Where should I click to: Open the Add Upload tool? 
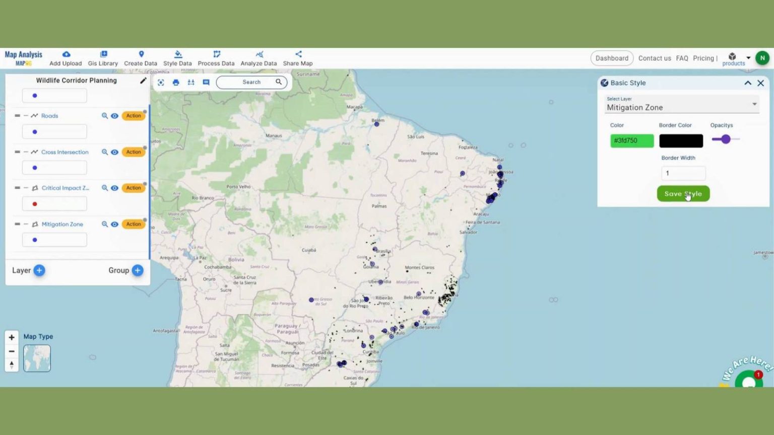[x=66, y=58]
